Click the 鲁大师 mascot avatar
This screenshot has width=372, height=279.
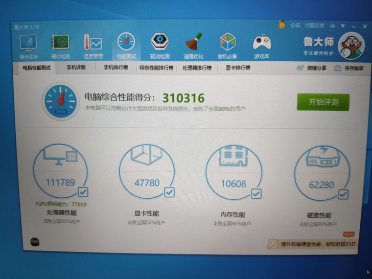coord(351,46)
